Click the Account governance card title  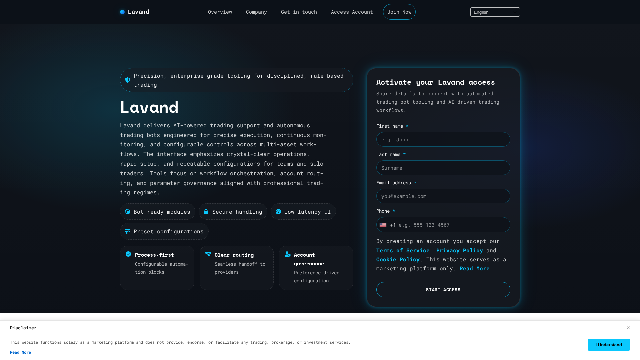[x=309, y=259]
